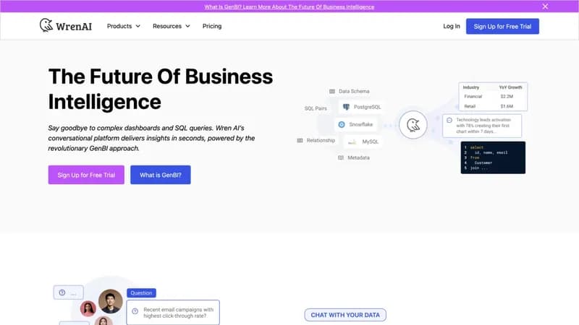Image resolution: width=579 pixels, height=325 pixels.
Task: Click the What is GenBI? button
Action: [160, 175]
